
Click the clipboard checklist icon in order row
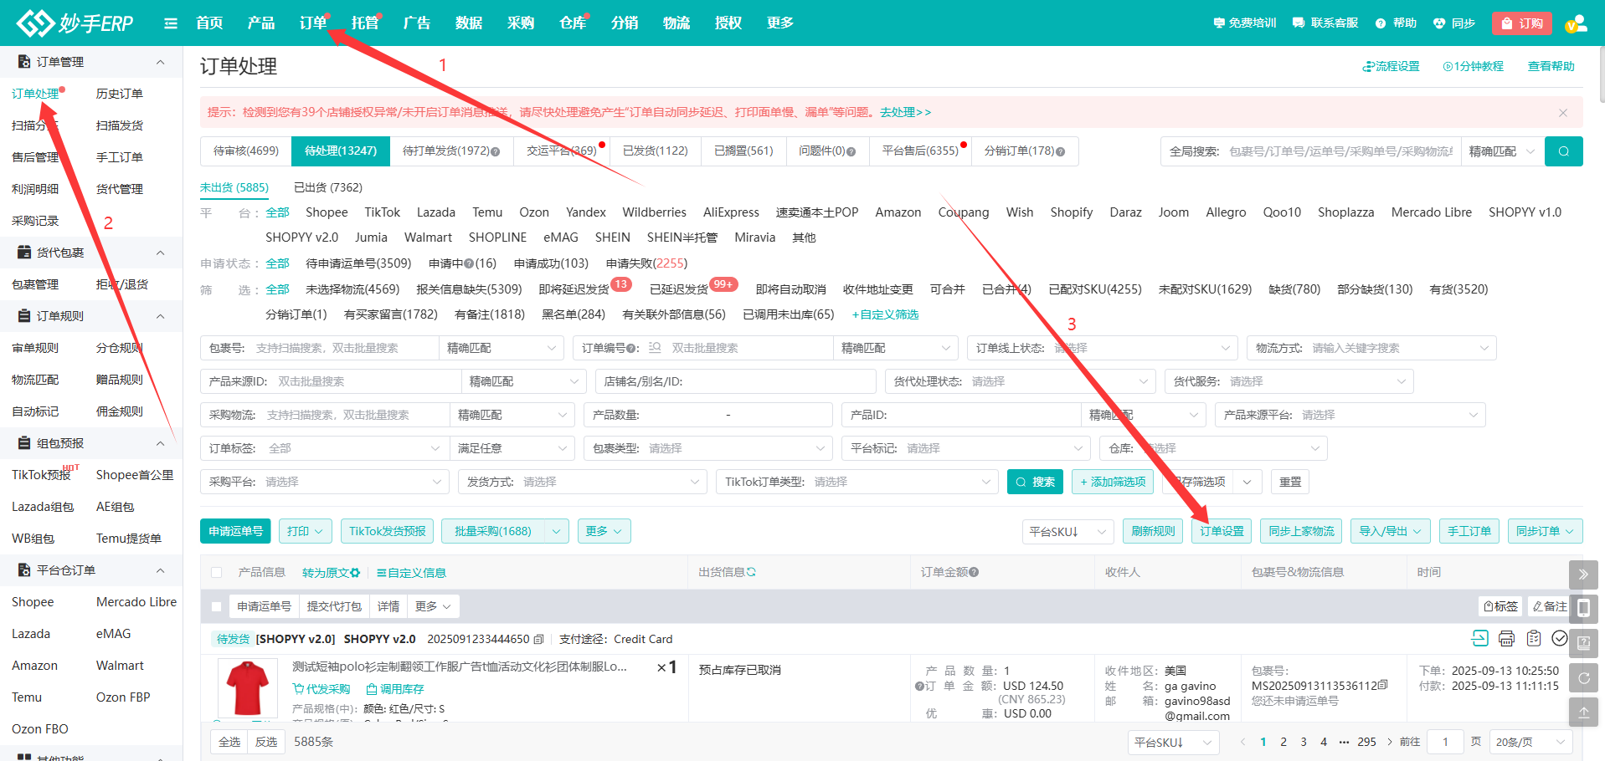(1533, 639)
